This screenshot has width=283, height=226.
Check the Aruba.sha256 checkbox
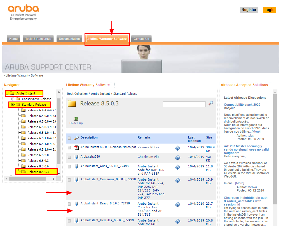click(69, 157)
